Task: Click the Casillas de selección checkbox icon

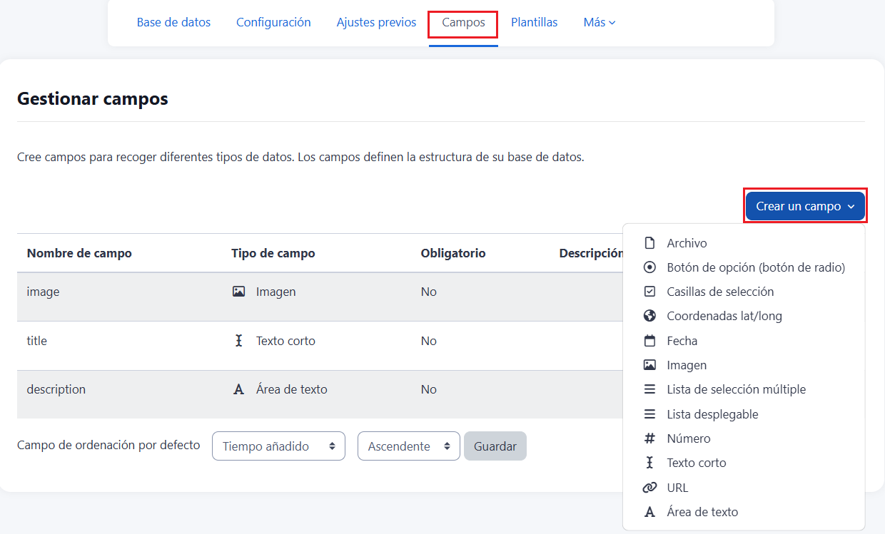Action: coord(649,292)
